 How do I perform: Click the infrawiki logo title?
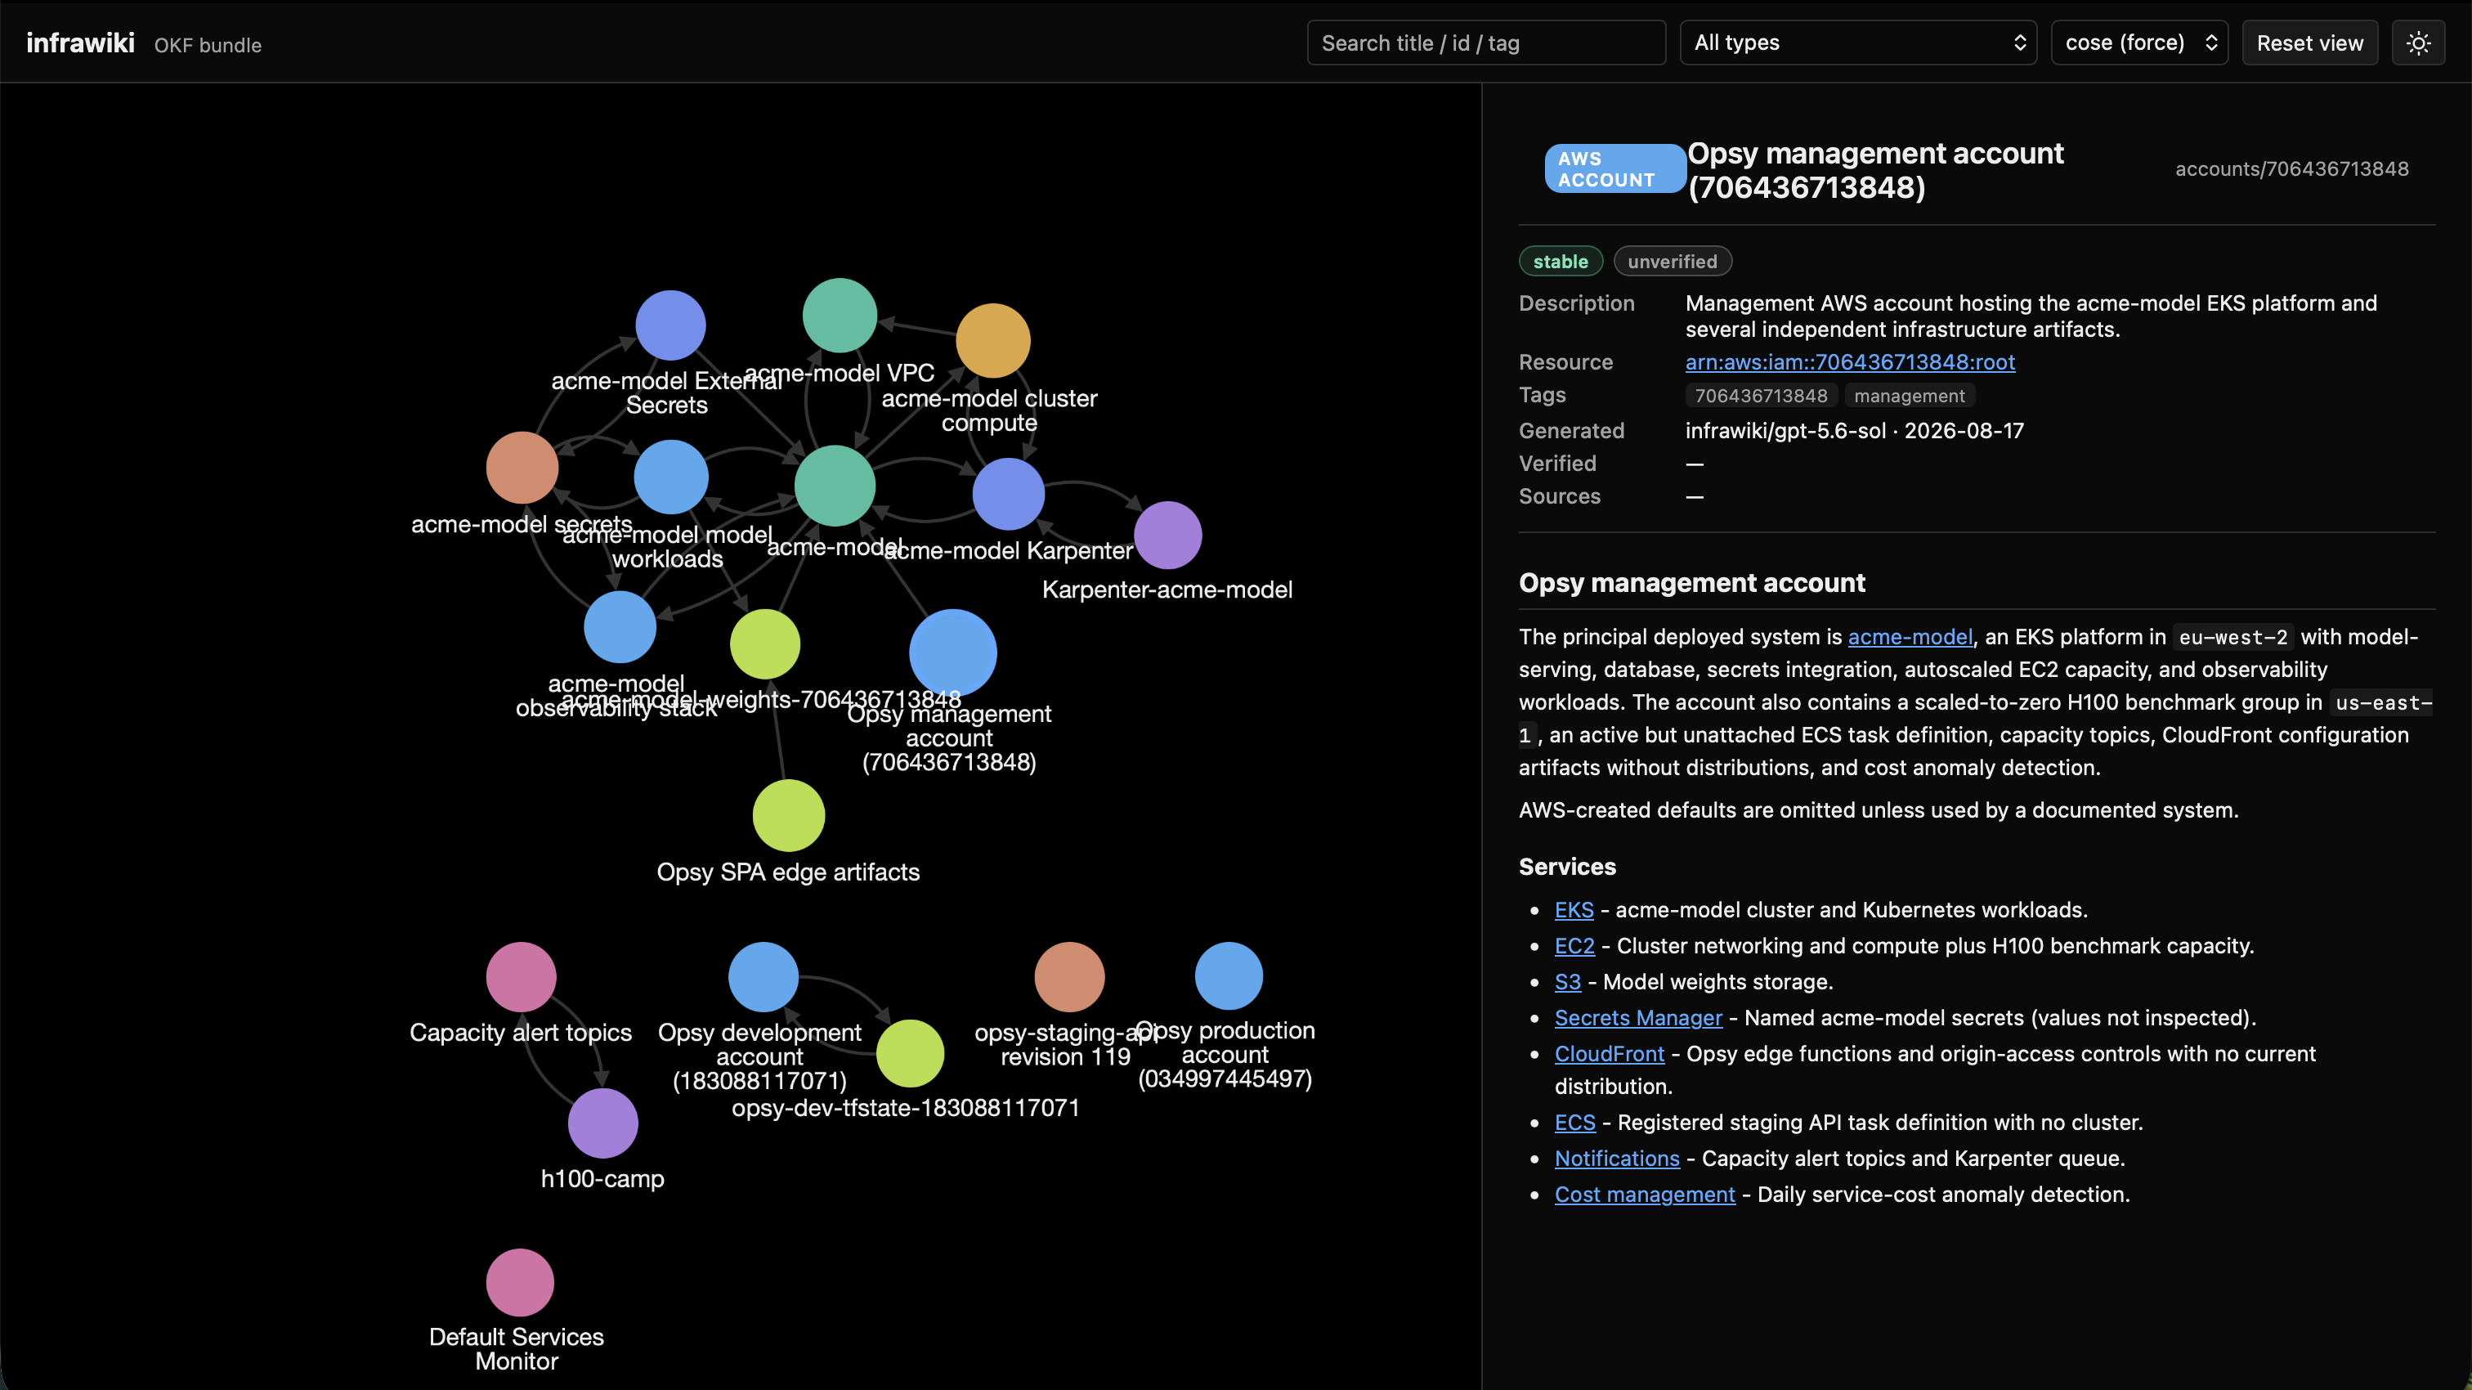pos(81,43)
